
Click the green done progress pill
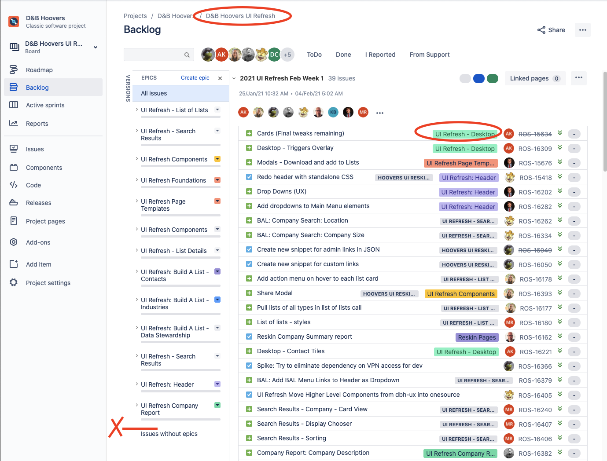click(493, 78)
